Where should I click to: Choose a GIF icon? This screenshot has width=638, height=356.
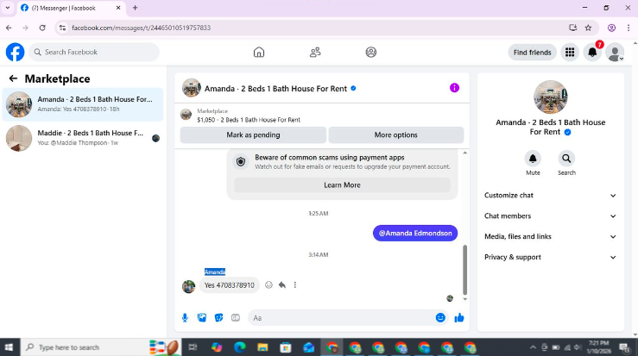(236, 318)
